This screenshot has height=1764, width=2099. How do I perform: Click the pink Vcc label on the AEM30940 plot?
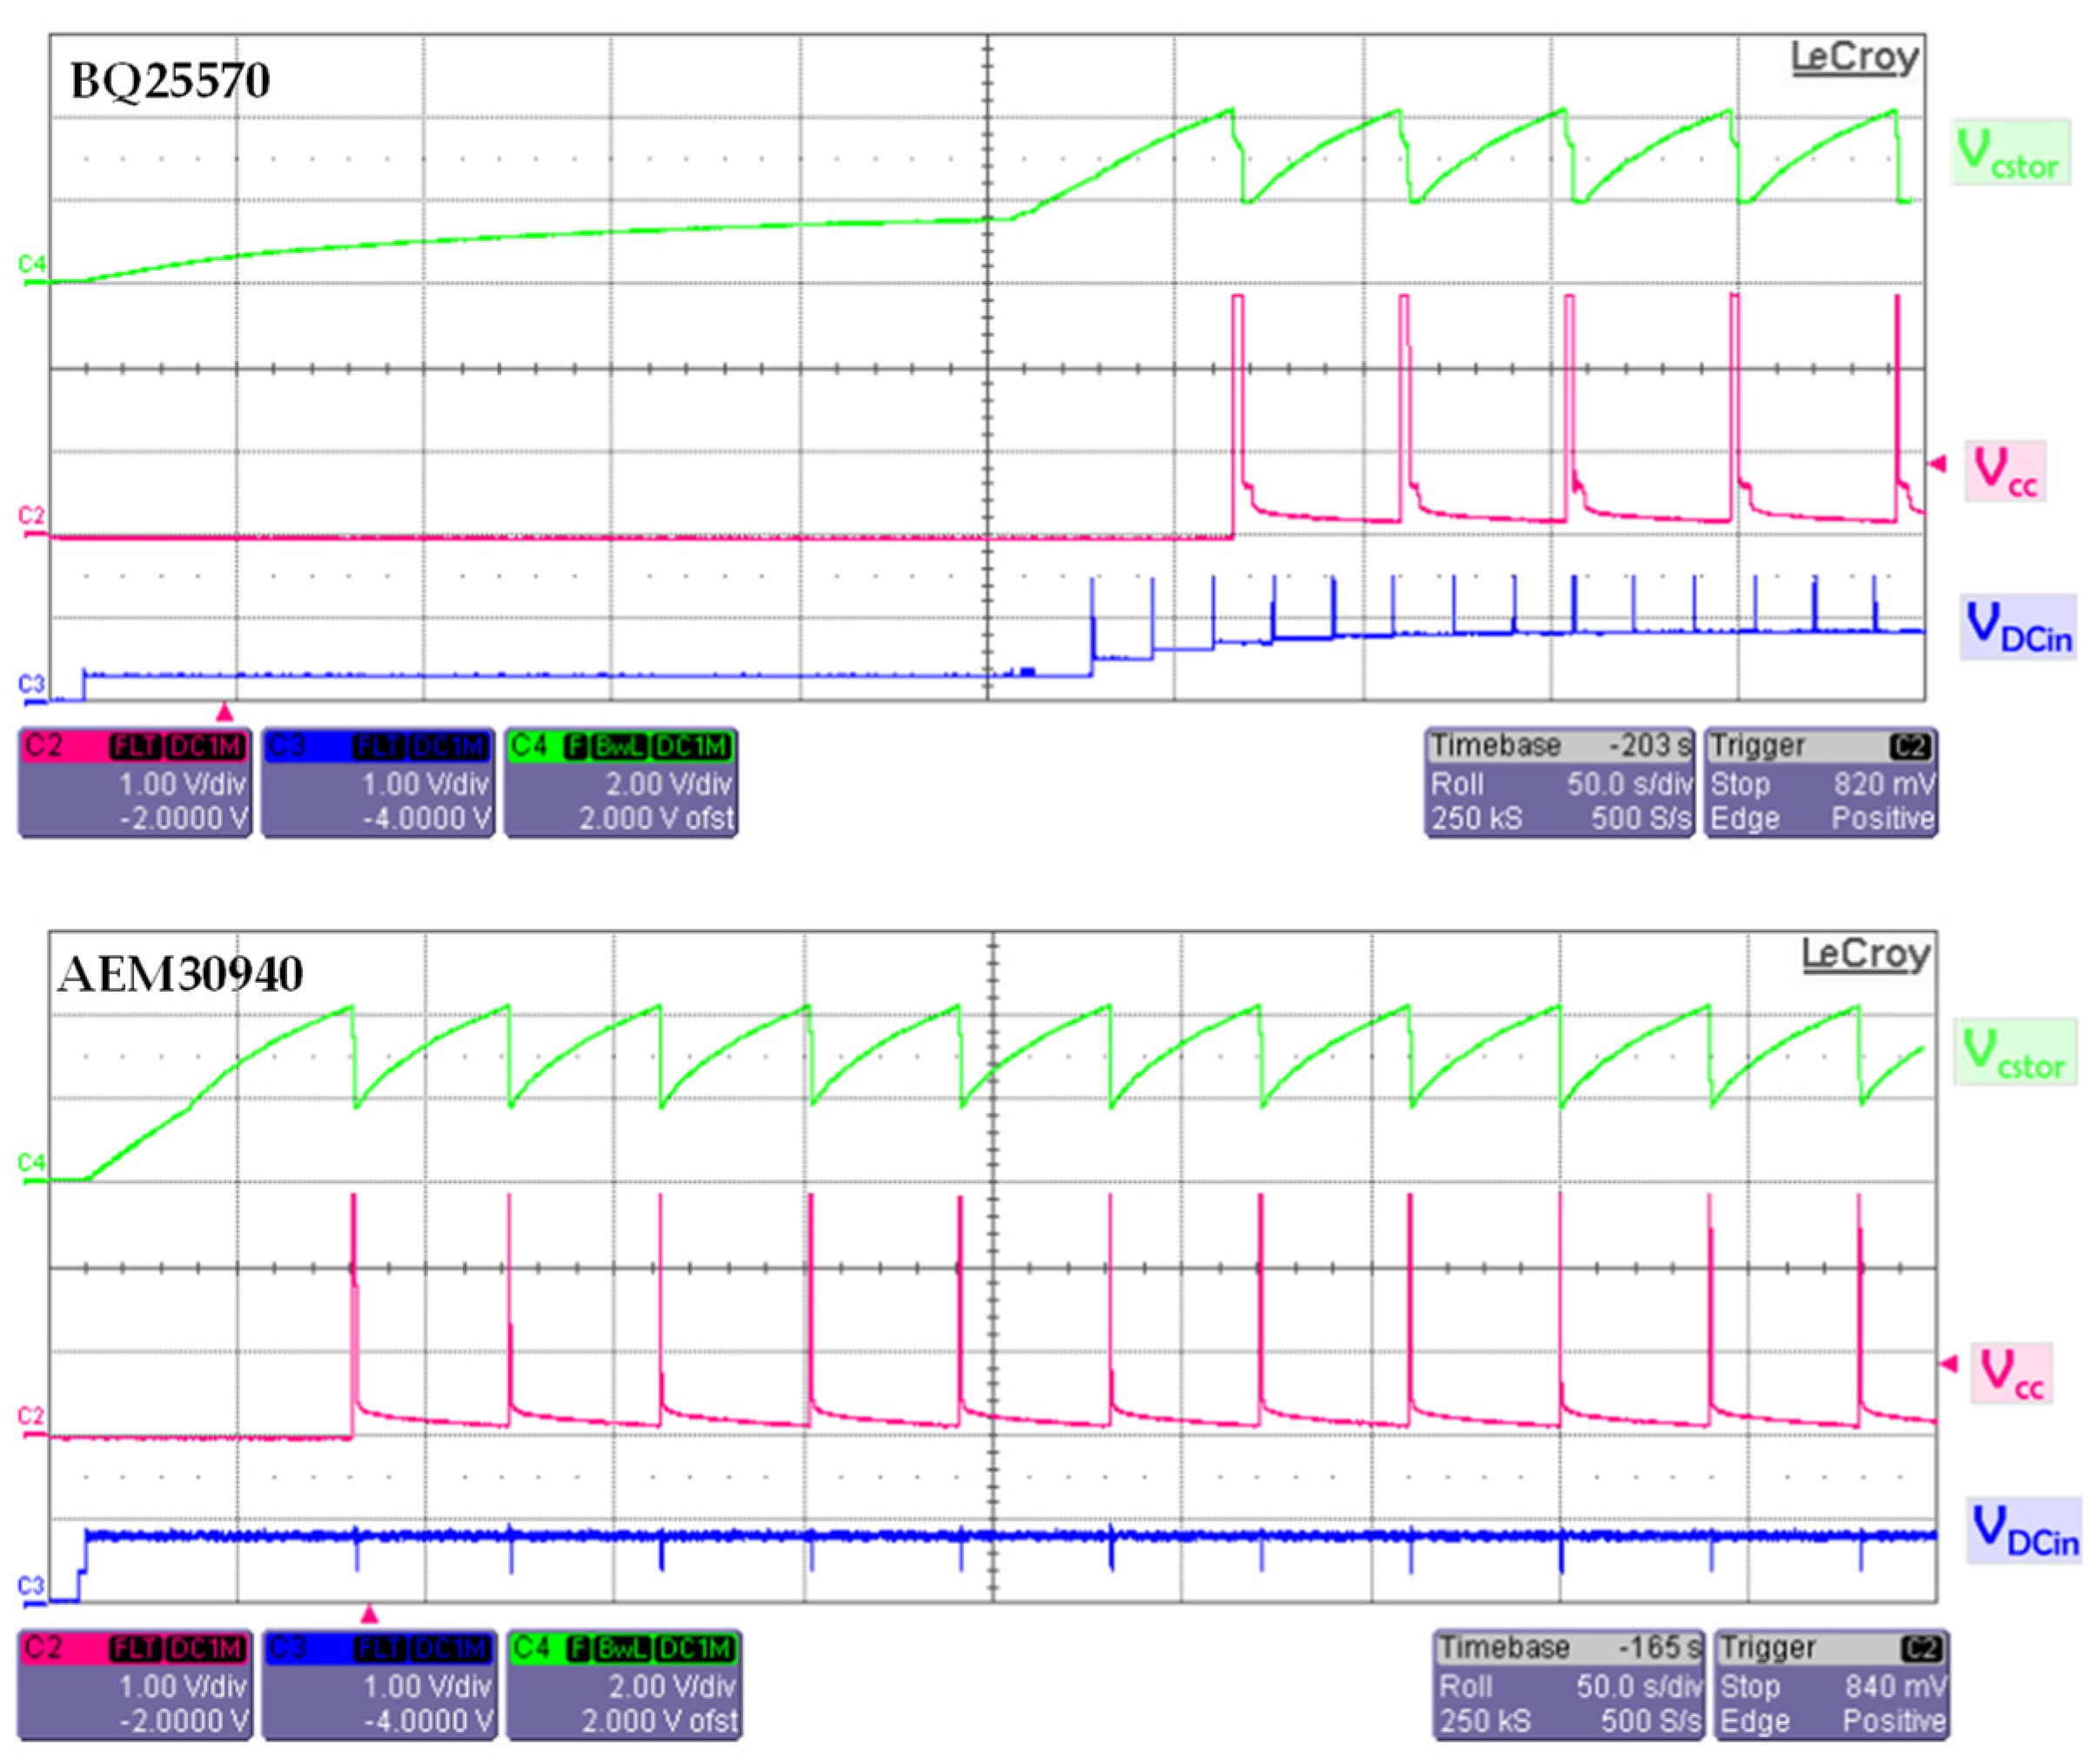click(x=2010, y=1373)
